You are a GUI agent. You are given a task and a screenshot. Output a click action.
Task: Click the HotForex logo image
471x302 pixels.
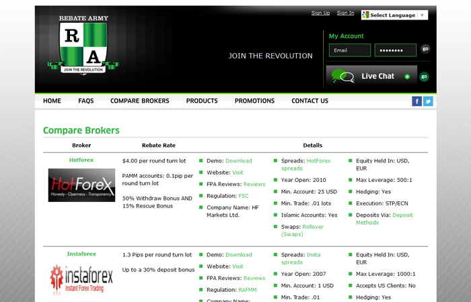81,185
